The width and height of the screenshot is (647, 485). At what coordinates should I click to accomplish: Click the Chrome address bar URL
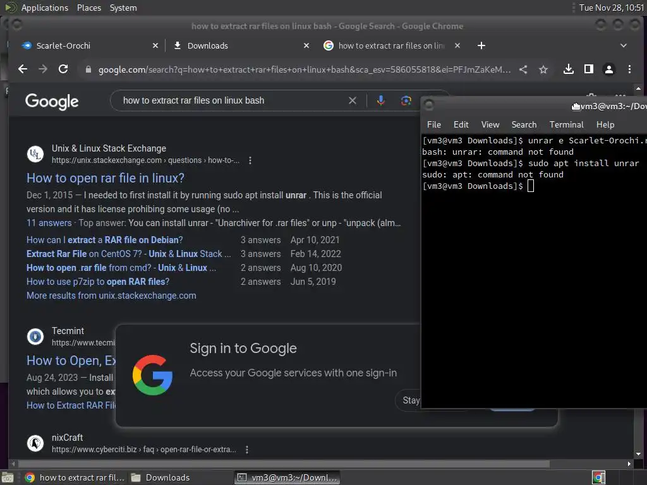point(305,69)
